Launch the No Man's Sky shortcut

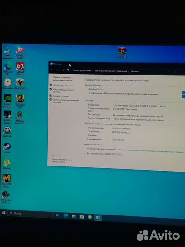(x=20, y=84)
